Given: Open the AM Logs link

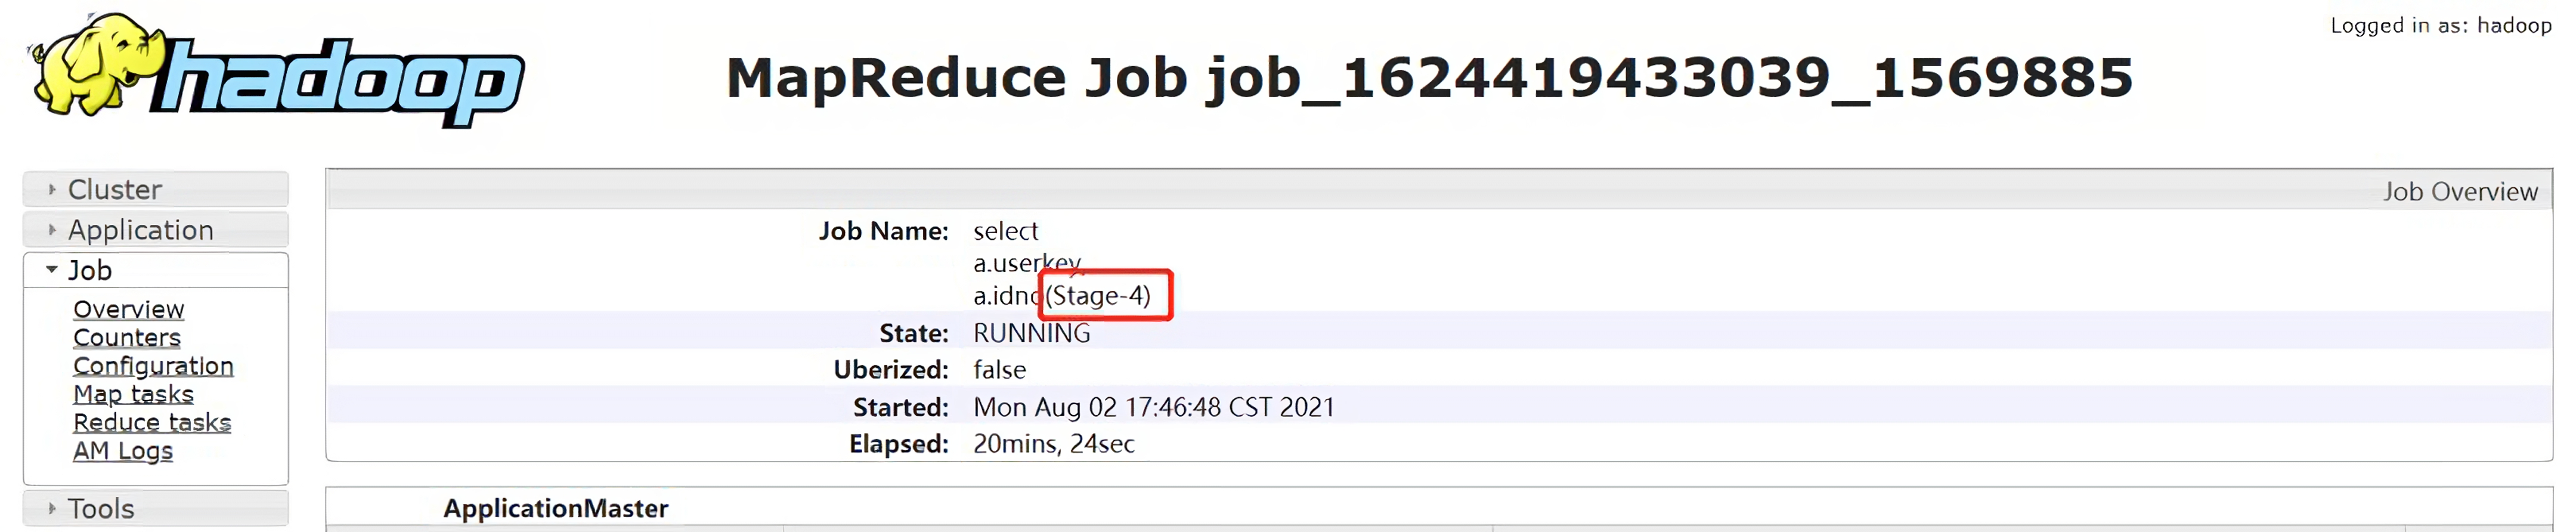Looking at the screenshot, I should click(123, 451).
